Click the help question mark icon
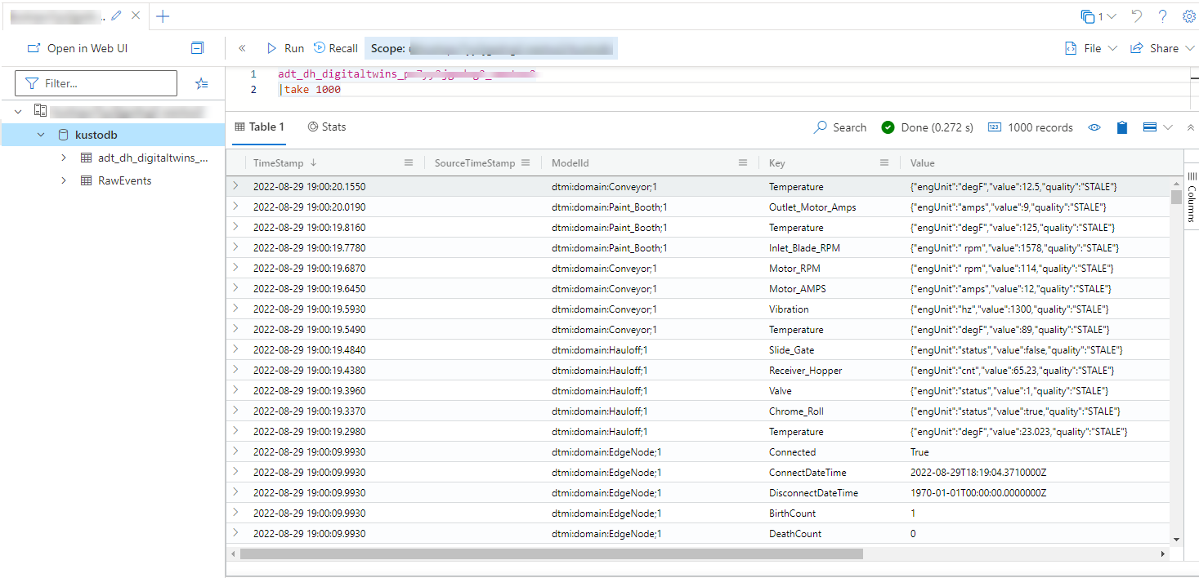 coord(1162,16)
